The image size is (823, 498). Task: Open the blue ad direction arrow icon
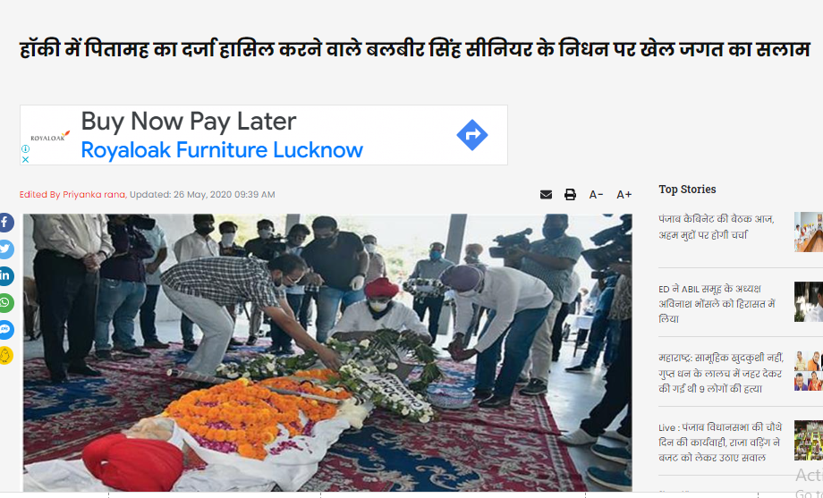point(472,135)
